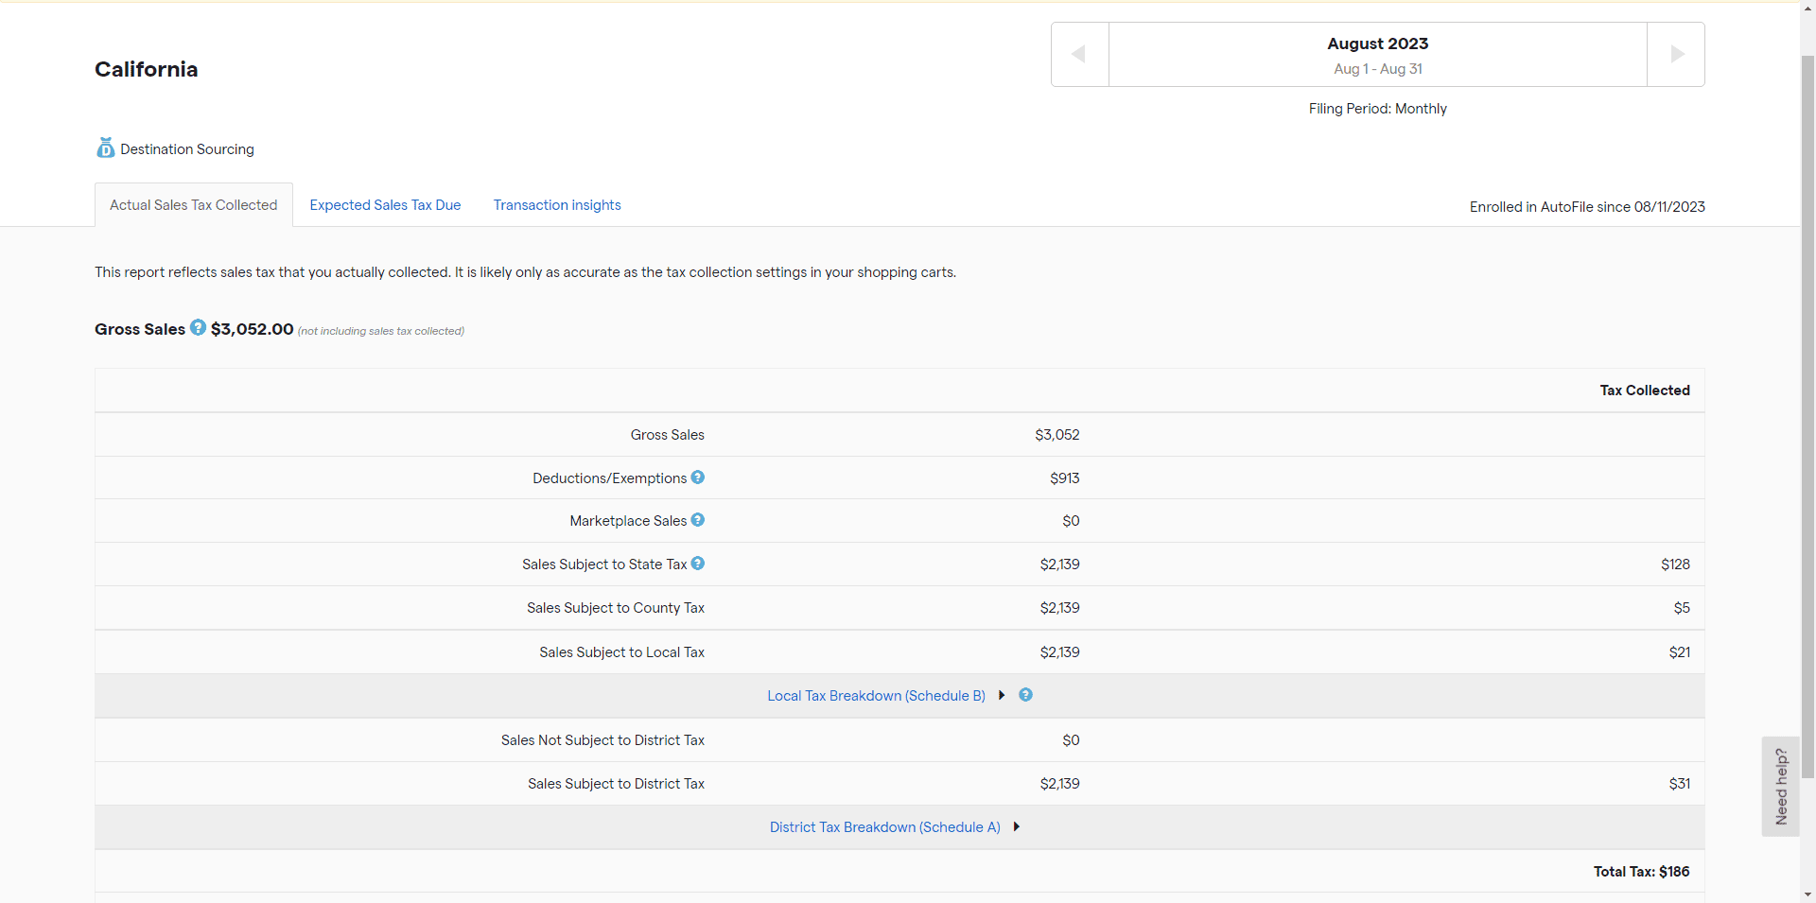Click Sales Not Subject to District Tax label
The image size is (1816, 903).
click(x=602, y=740)
